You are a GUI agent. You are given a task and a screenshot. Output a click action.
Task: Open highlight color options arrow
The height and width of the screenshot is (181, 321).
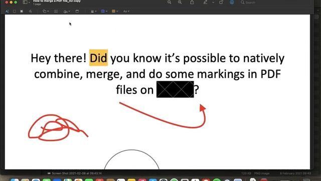(213, 3)
